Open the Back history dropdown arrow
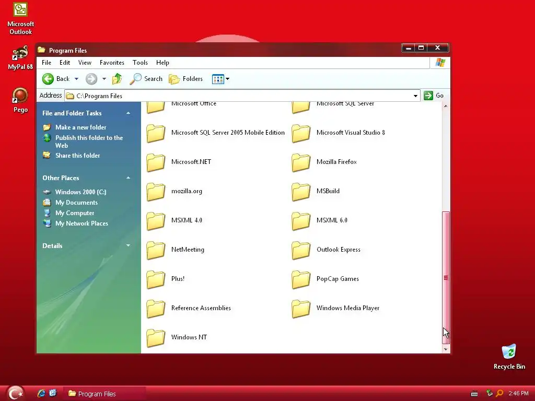The height and width of the screenshot is (401, 535). click(x=76, y=79)
